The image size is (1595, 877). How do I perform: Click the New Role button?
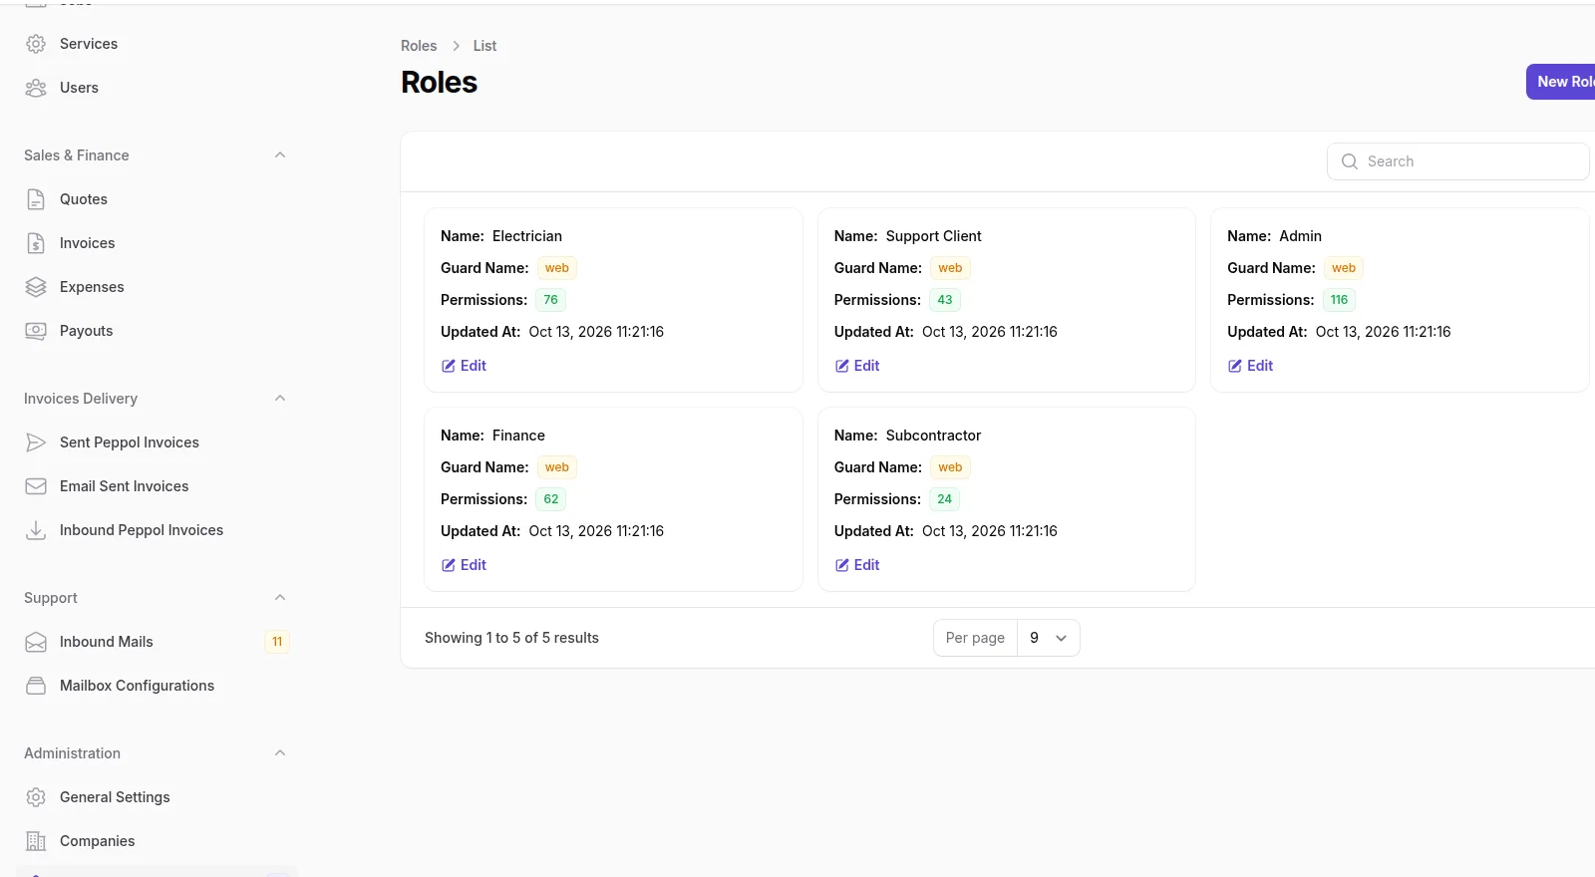tap(1561, 82)
